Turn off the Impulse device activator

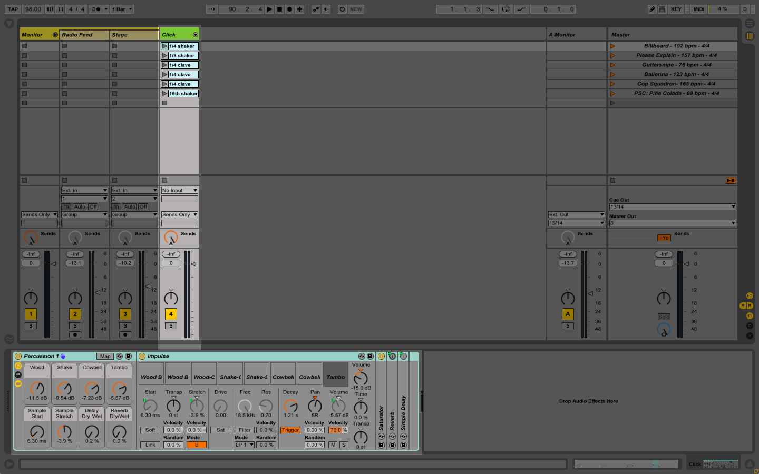coord(142,357)
